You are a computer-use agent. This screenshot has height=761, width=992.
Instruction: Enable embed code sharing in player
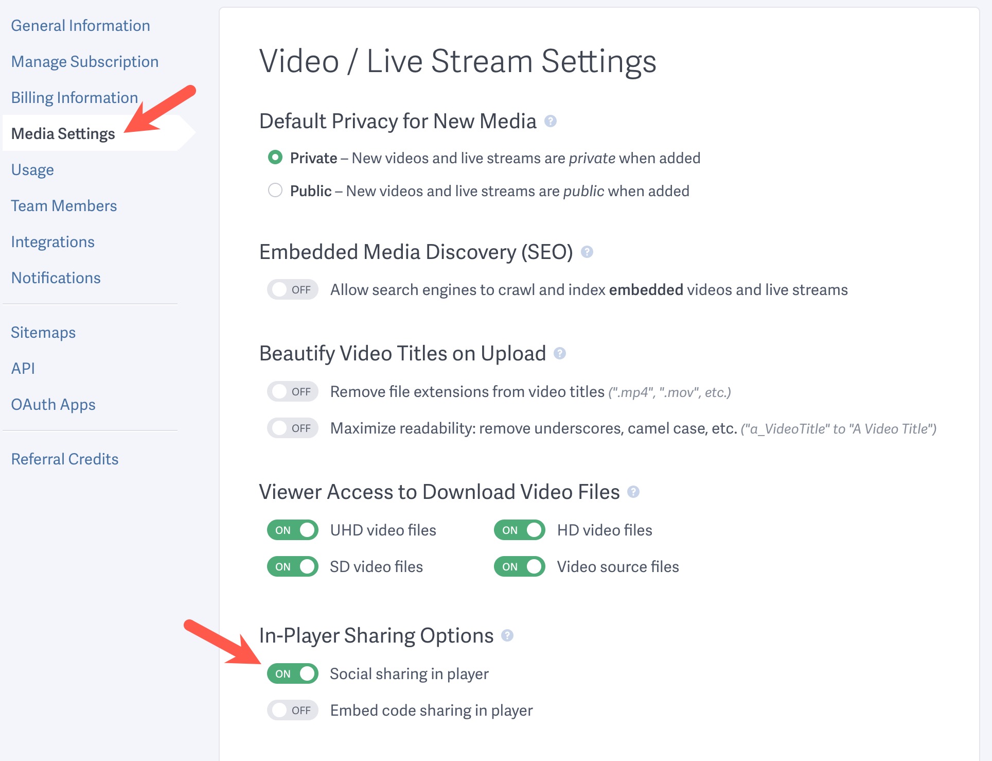292,710
